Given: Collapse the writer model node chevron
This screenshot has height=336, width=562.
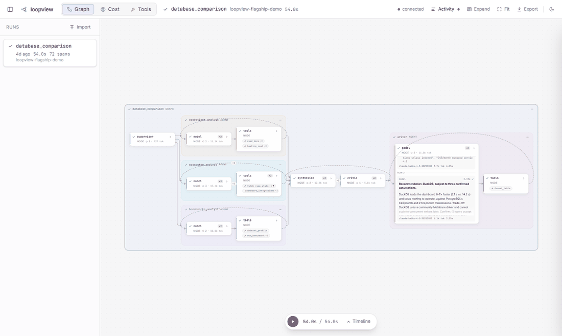Looking at the screenshot, I should click(x=474, y=148).
